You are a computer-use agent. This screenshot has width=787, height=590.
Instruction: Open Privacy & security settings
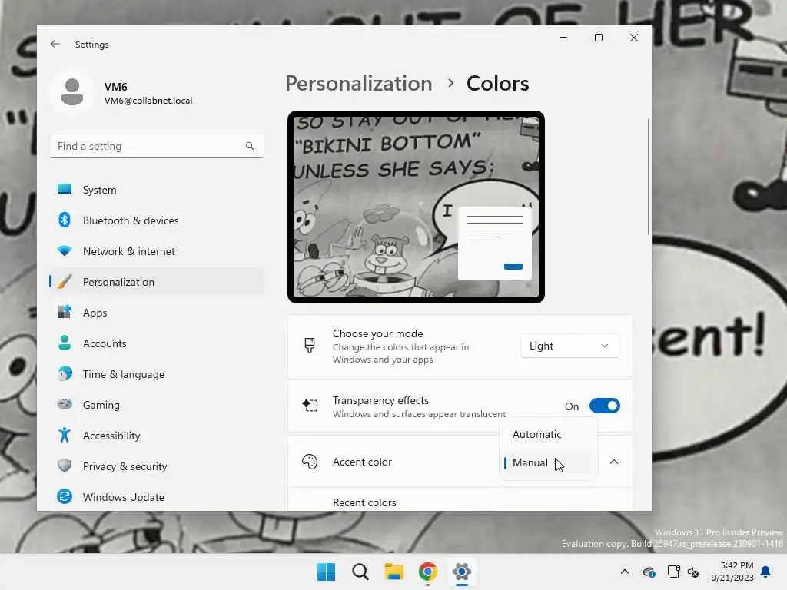(x=157, y=466)
